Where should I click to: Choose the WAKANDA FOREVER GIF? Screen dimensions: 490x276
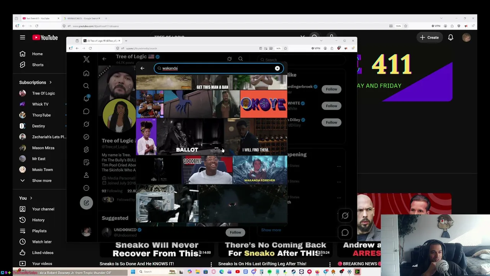click(x=260, y=170)
